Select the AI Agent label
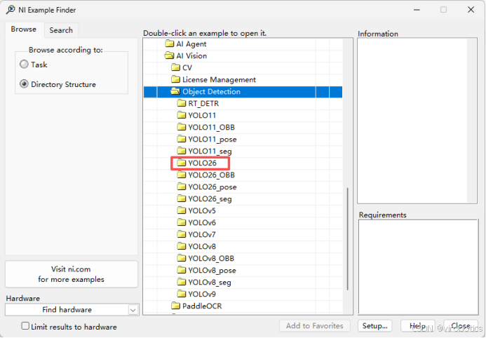This screenshot has height=338, width=486. click(191, 44)
